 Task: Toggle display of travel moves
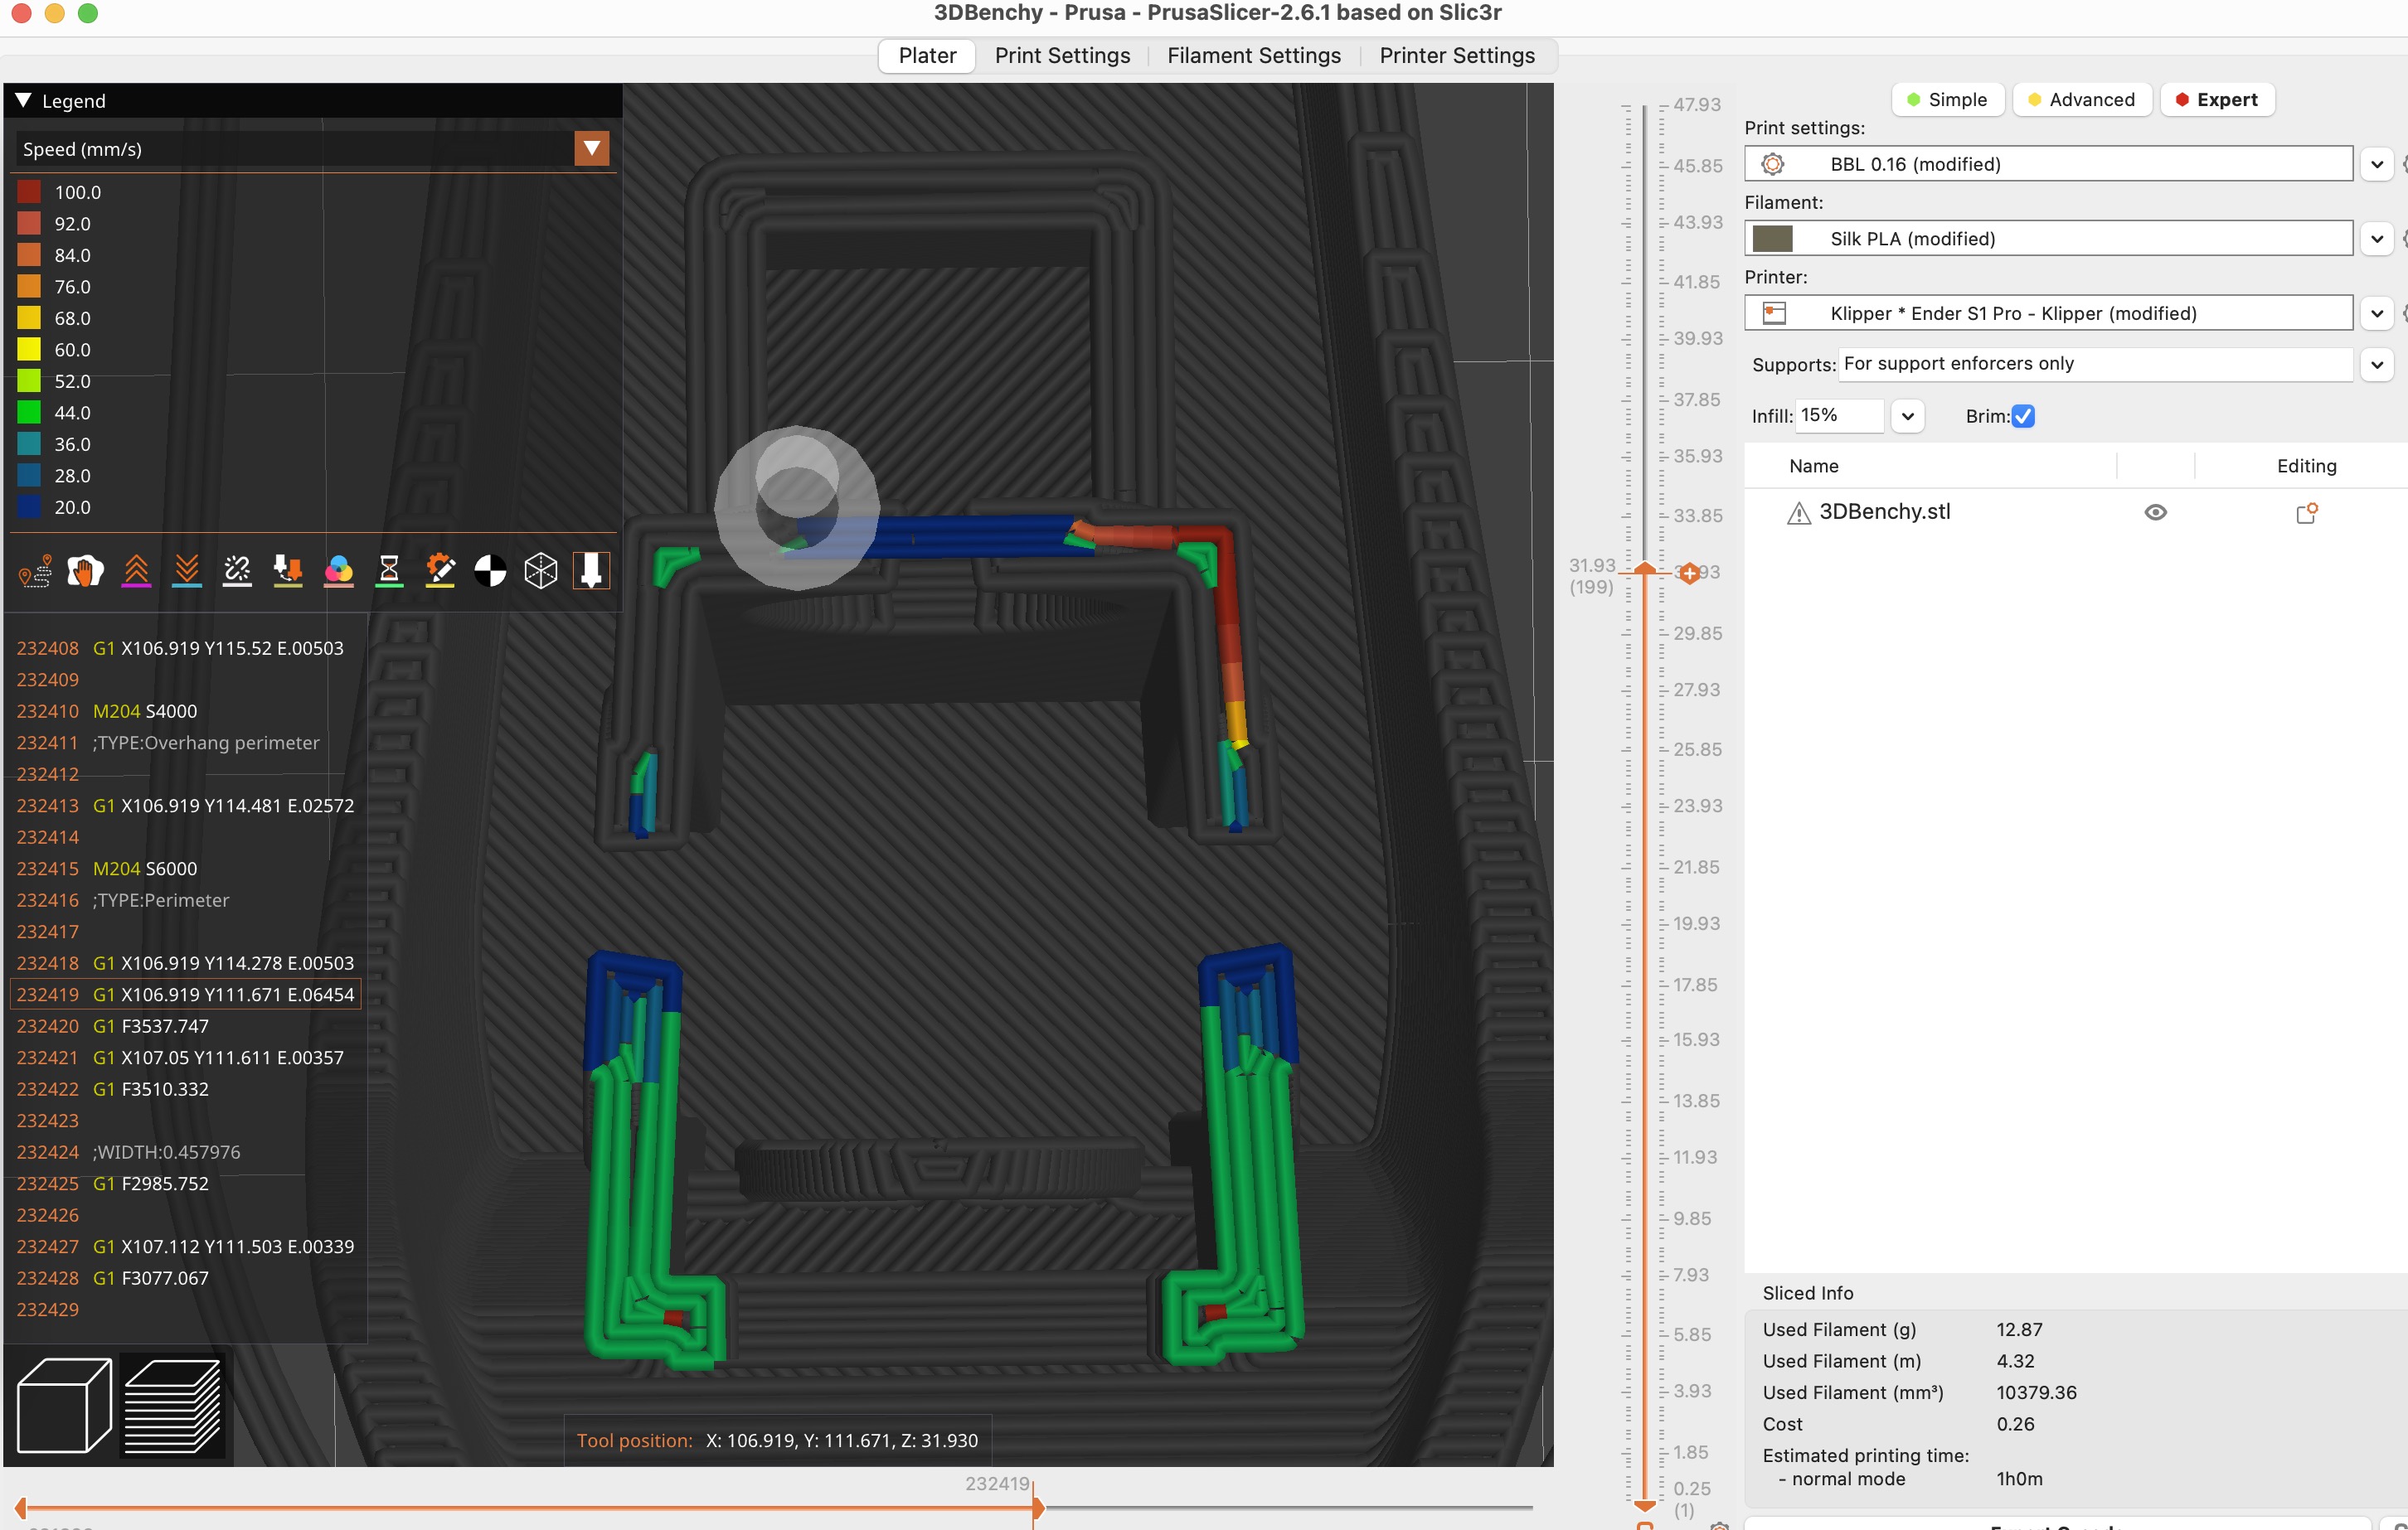34,570
